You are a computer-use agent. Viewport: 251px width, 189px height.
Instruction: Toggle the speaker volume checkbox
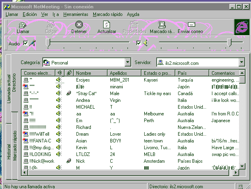139,43
